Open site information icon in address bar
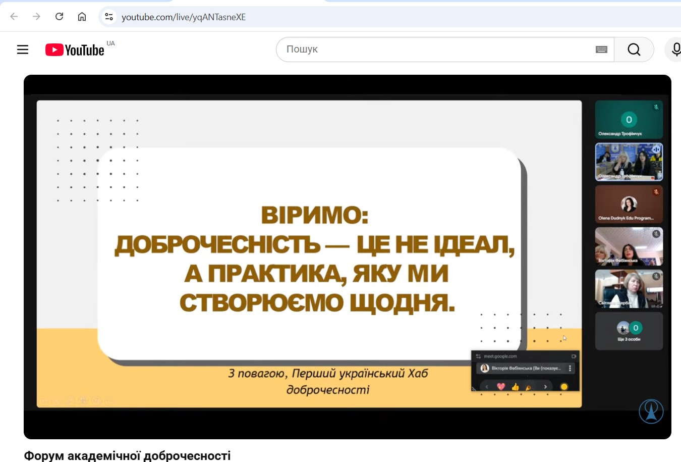Viewport: 681px width, 462px height. click(109, 17)
